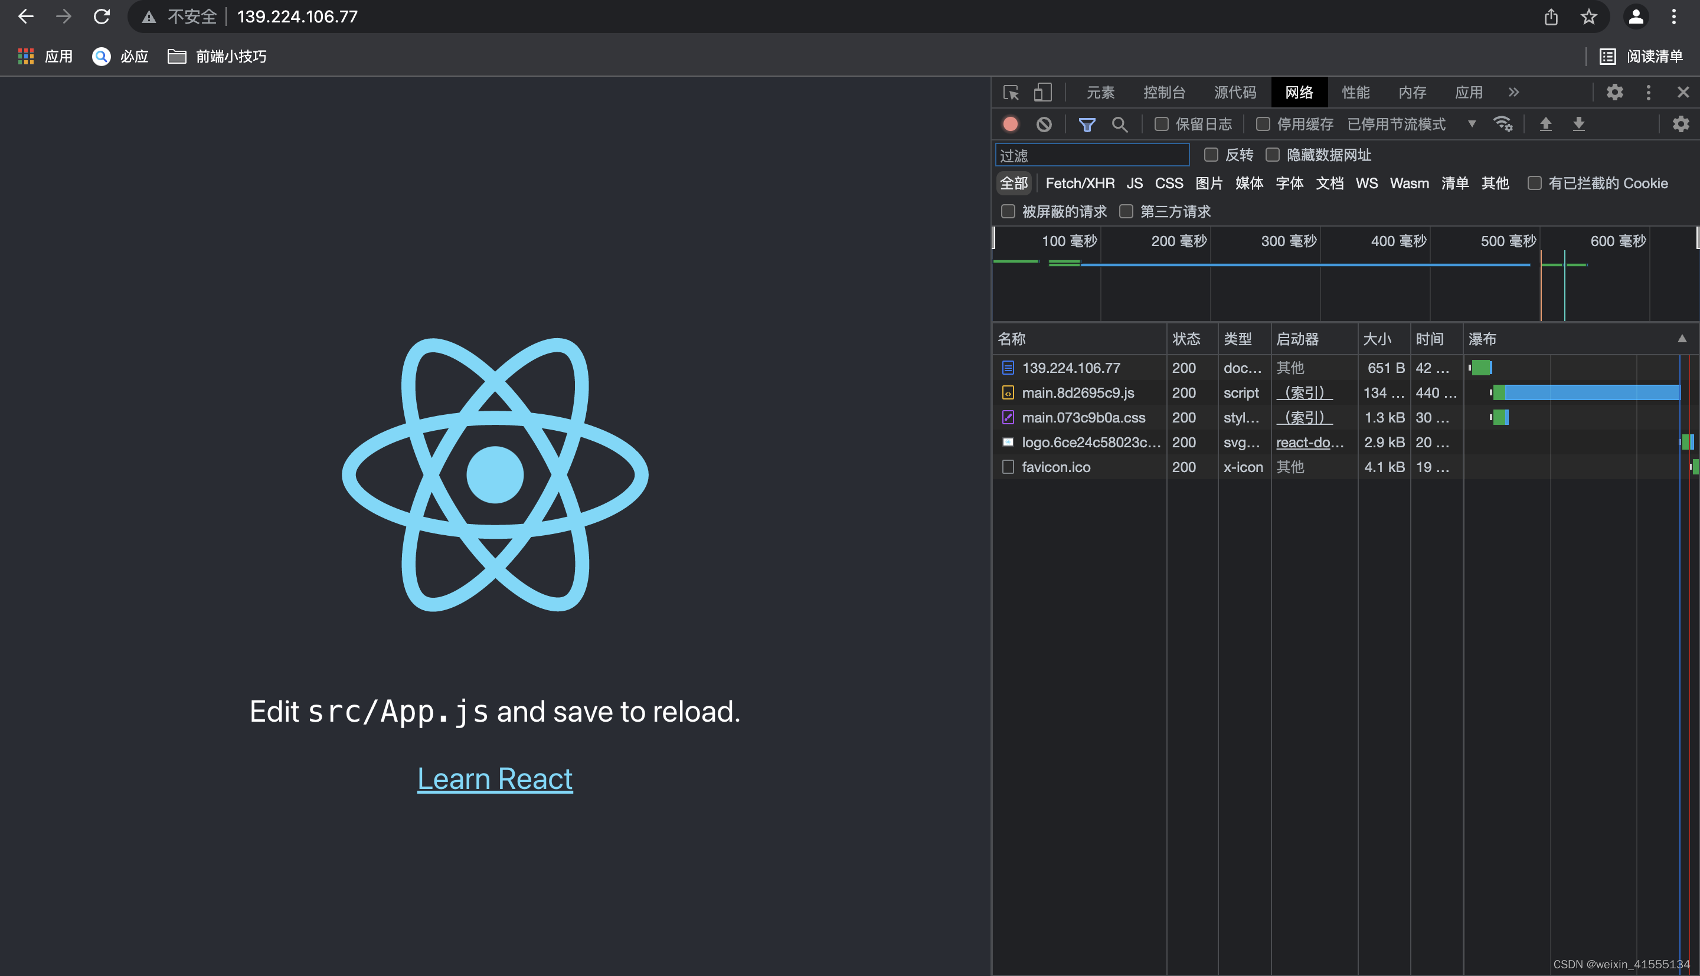Screen dimensions: 1700x976
Task: Reload the page with the refresh icon
Action: [x=102, y=17]
